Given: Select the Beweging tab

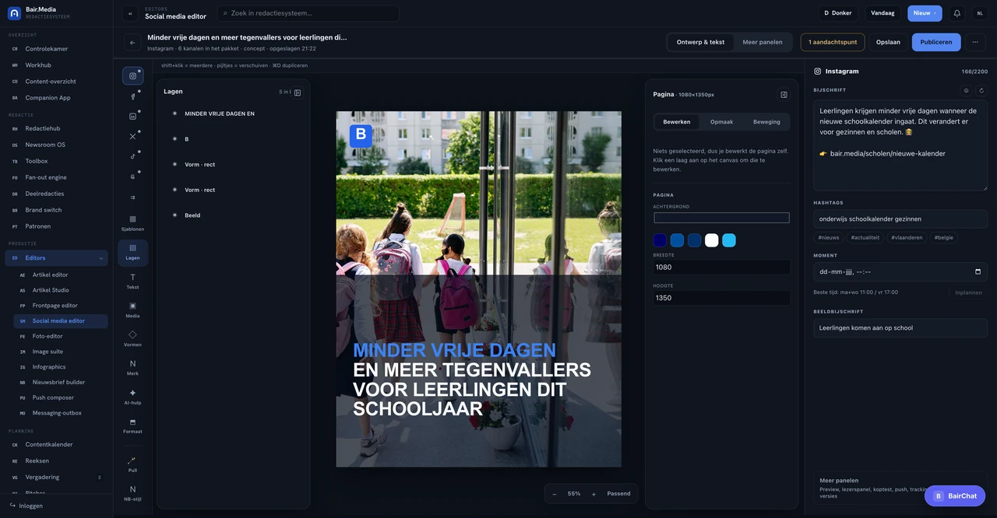Looking at the screenshot, I should pos(766,122).
